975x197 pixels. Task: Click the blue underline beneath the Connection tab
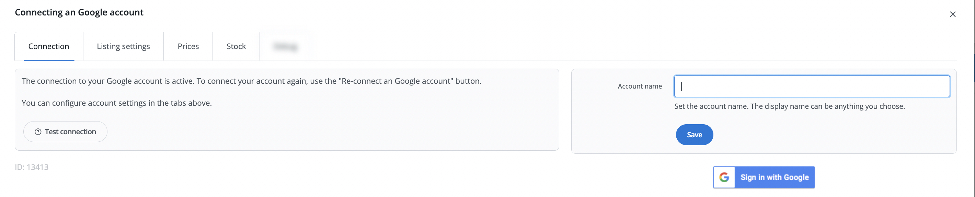49,60
